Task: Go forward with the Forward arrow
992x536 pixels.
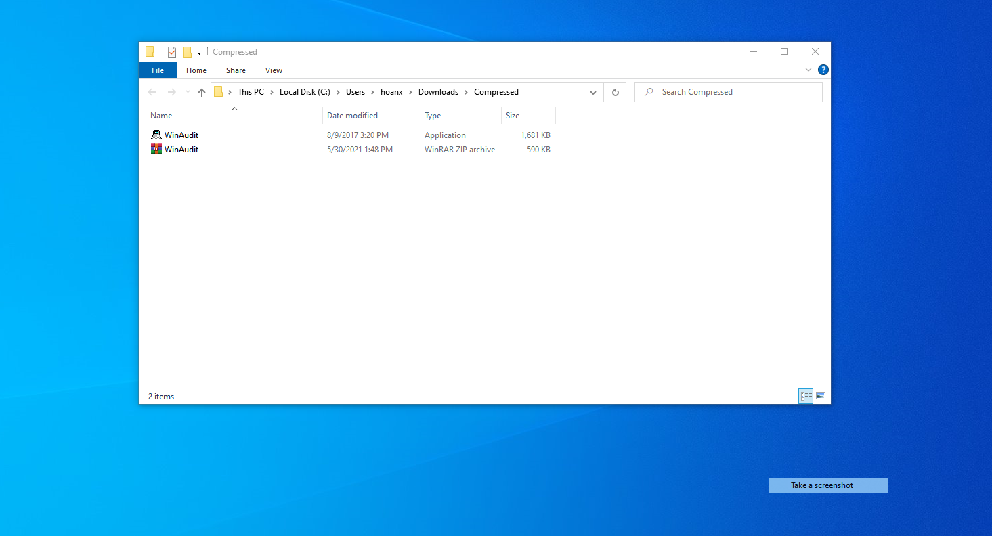Action: (x=171, y=92)
